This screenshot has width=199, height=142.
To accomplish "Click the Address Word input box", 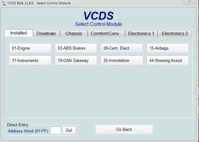I will pyautogui.click(x=55, y=130).
